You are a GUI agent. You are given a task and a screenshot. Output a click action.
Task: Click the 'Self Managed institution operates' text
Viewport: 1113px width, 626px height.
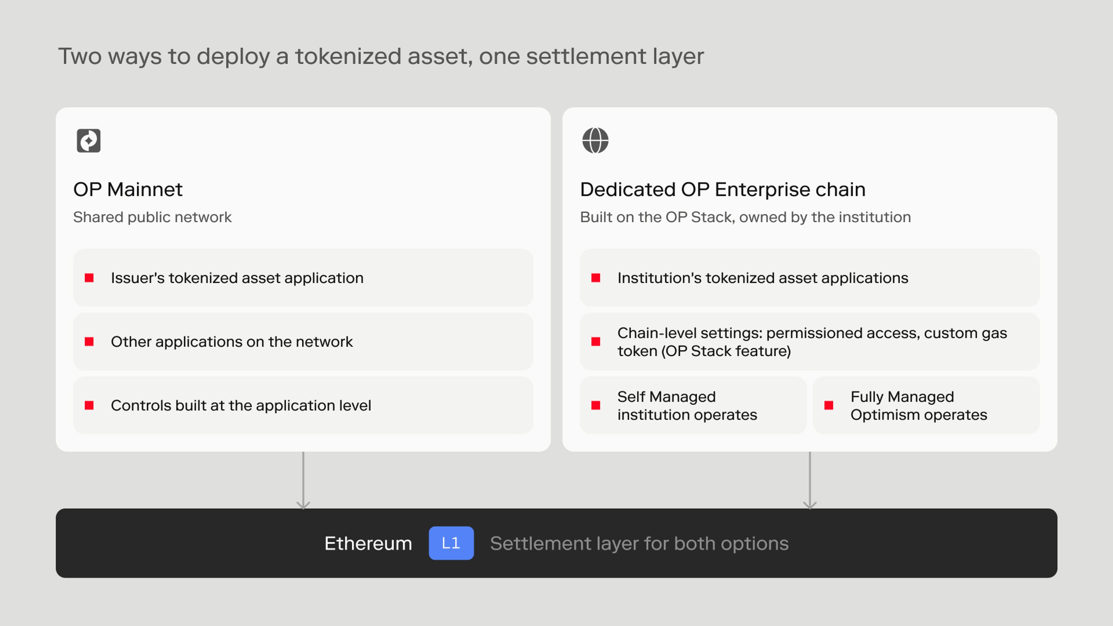click(688, 406)
